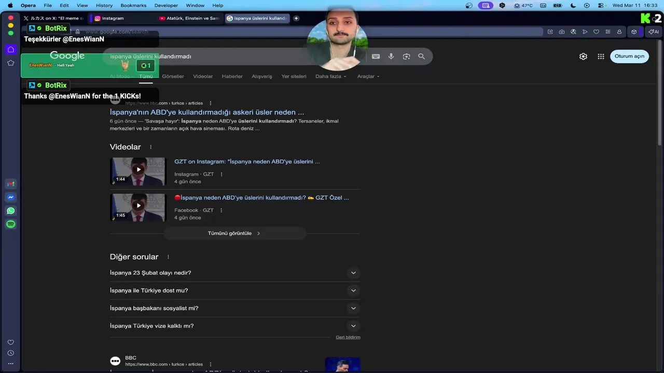Open the Araçlar dropdown
This screenshot has height=373, width=664.
[x=368, y=76]
